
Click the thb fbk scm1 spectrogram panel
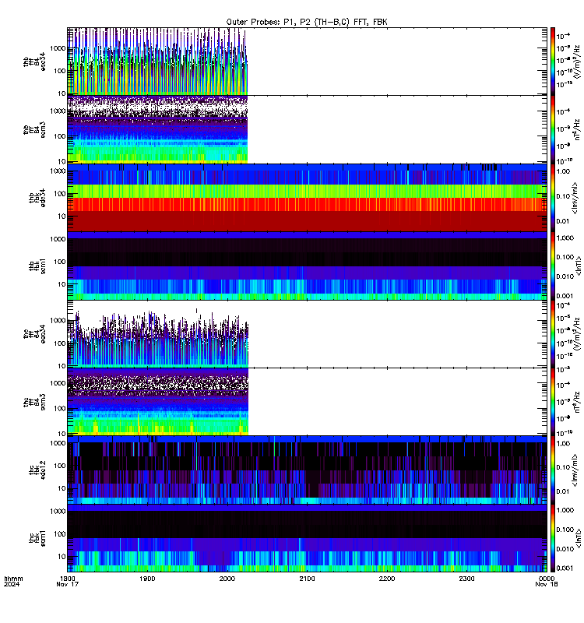[307, 266]
